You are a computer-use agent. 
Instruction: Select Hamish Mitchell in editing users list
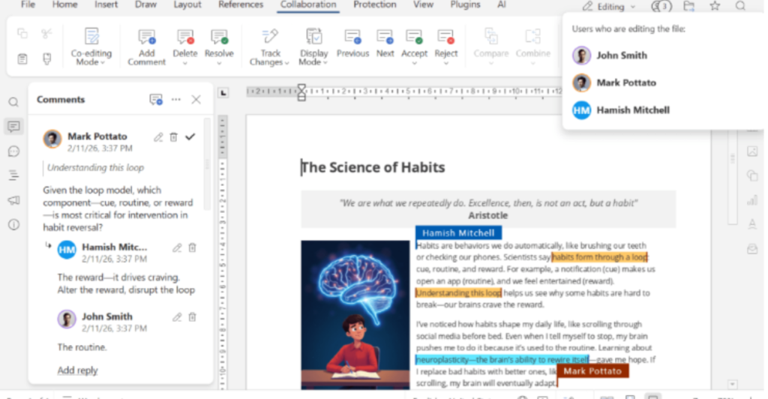(x=632, y=110)
